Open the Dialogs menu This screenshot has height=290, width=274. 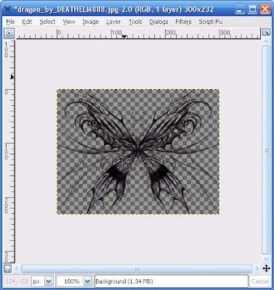(x=158, y=22)
